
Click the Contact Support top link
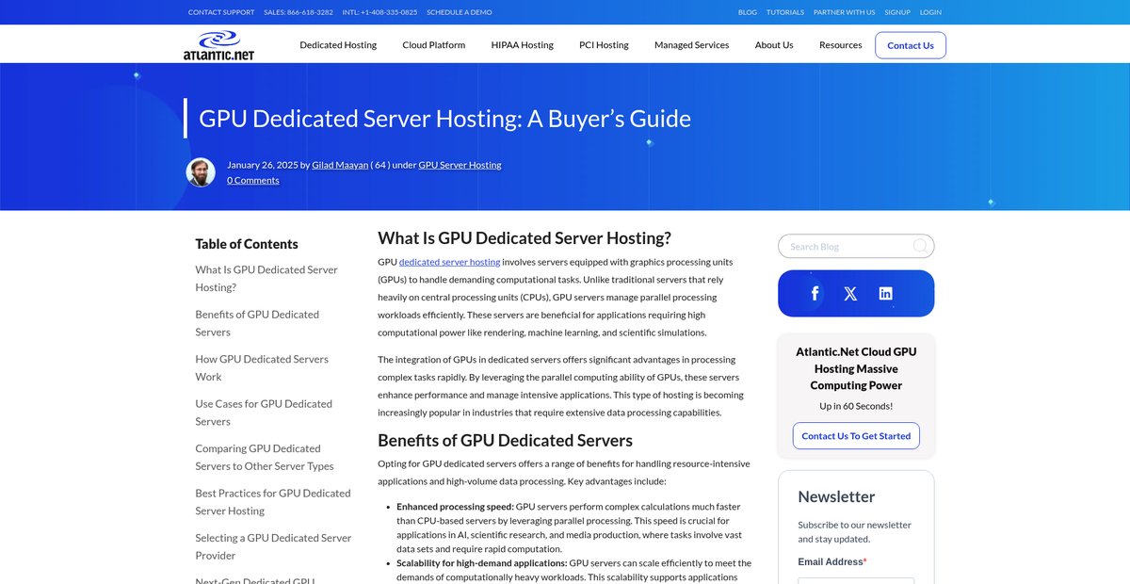click(221, 12)
